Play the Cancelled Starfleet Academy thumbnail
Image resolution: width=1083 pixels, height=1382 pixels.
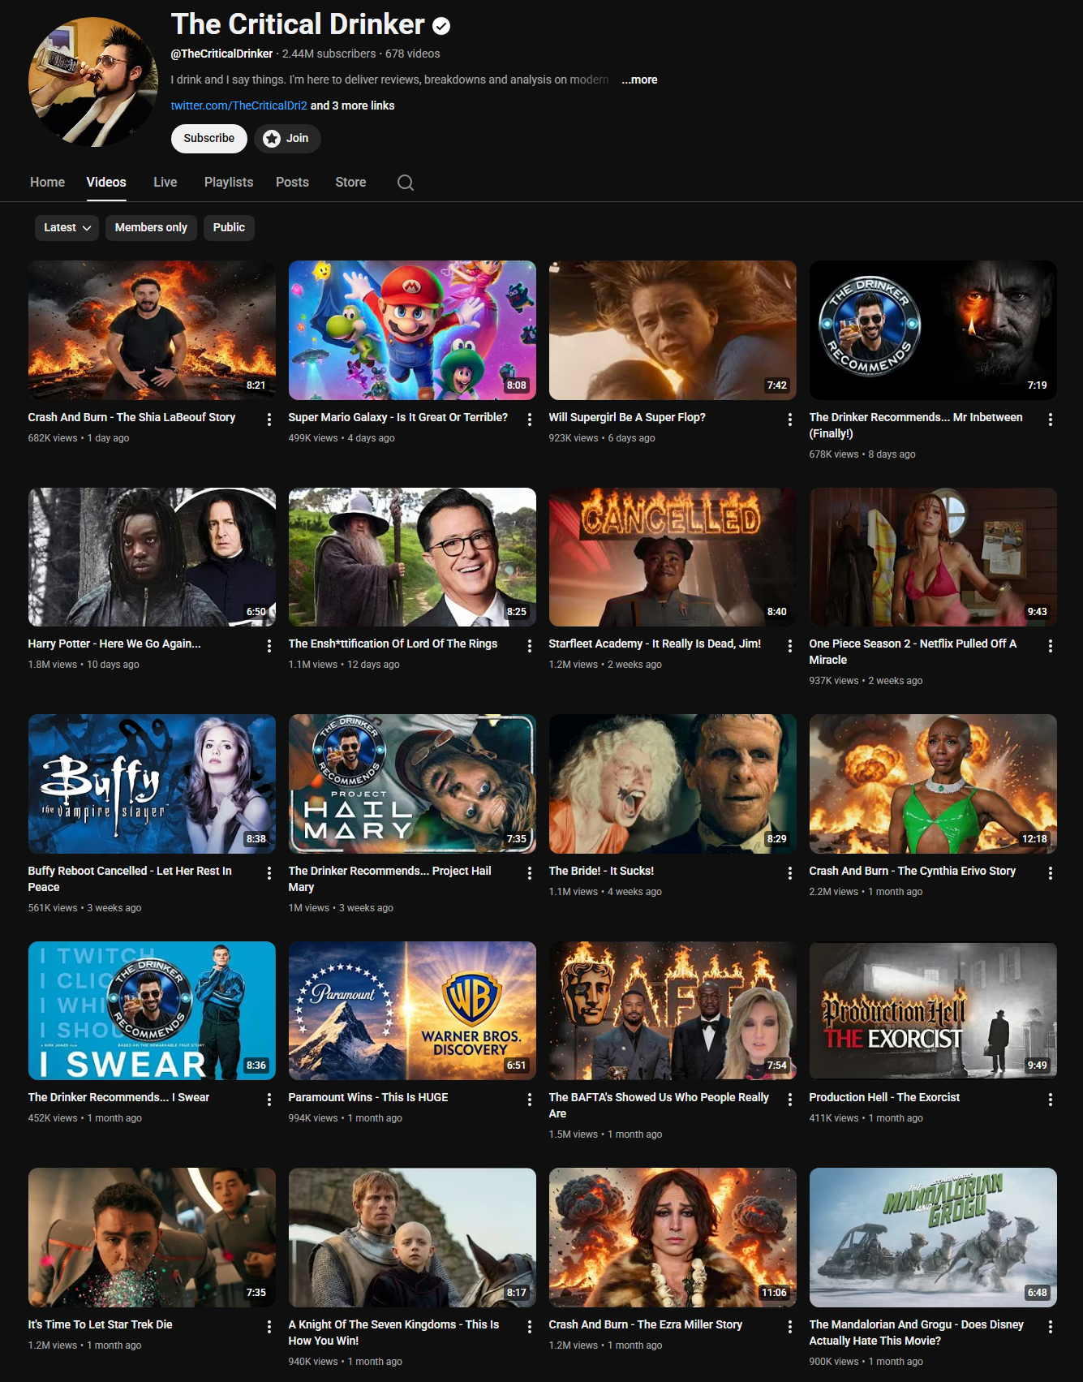coord(673,557)
